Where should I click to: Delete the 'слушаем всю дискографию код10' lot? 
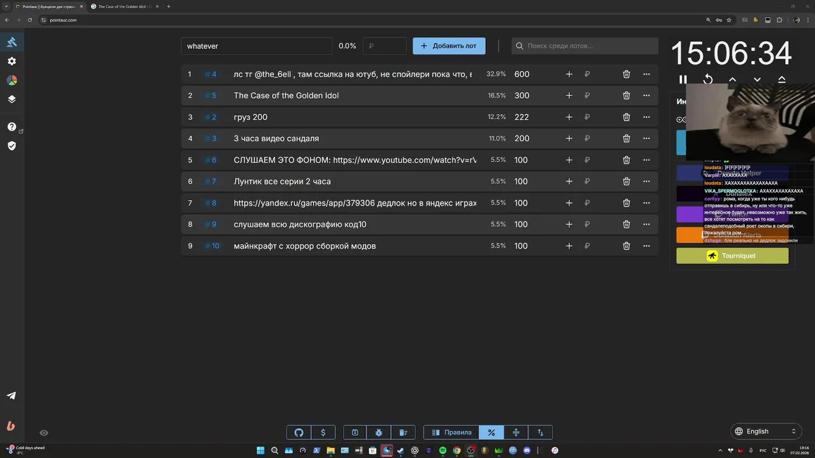627,225
